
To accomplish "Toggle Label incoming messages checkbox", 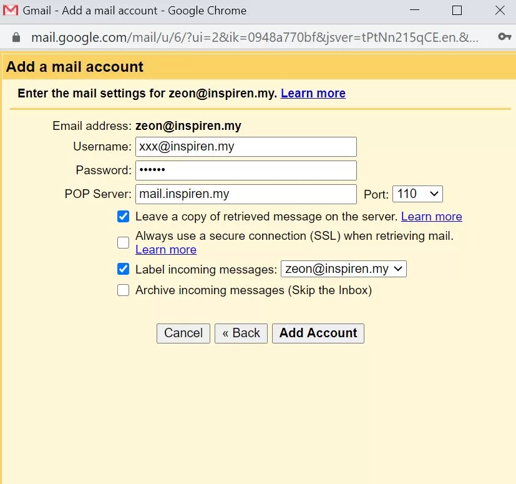I will (x=123, y=269).
